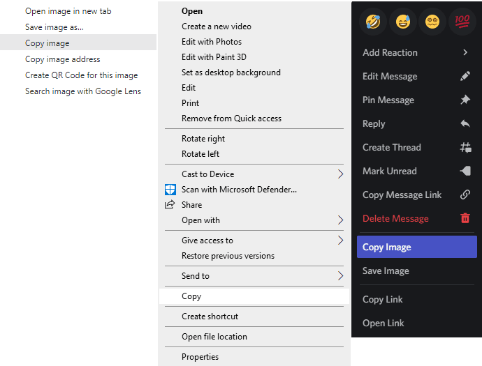React with the 100 emoji
The image size is (482, 366).
click(x=462, y=22)
